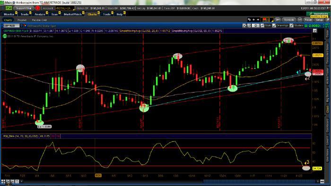Click the print chart icon

pyautogui.click(x=299, y=19)
